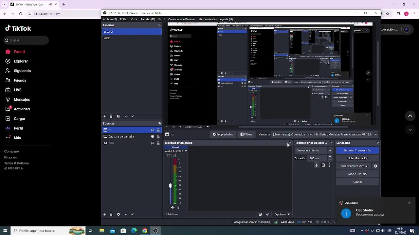
Task: Open source properties gear in Fuentes toolbar
Action: click(118, 214)
